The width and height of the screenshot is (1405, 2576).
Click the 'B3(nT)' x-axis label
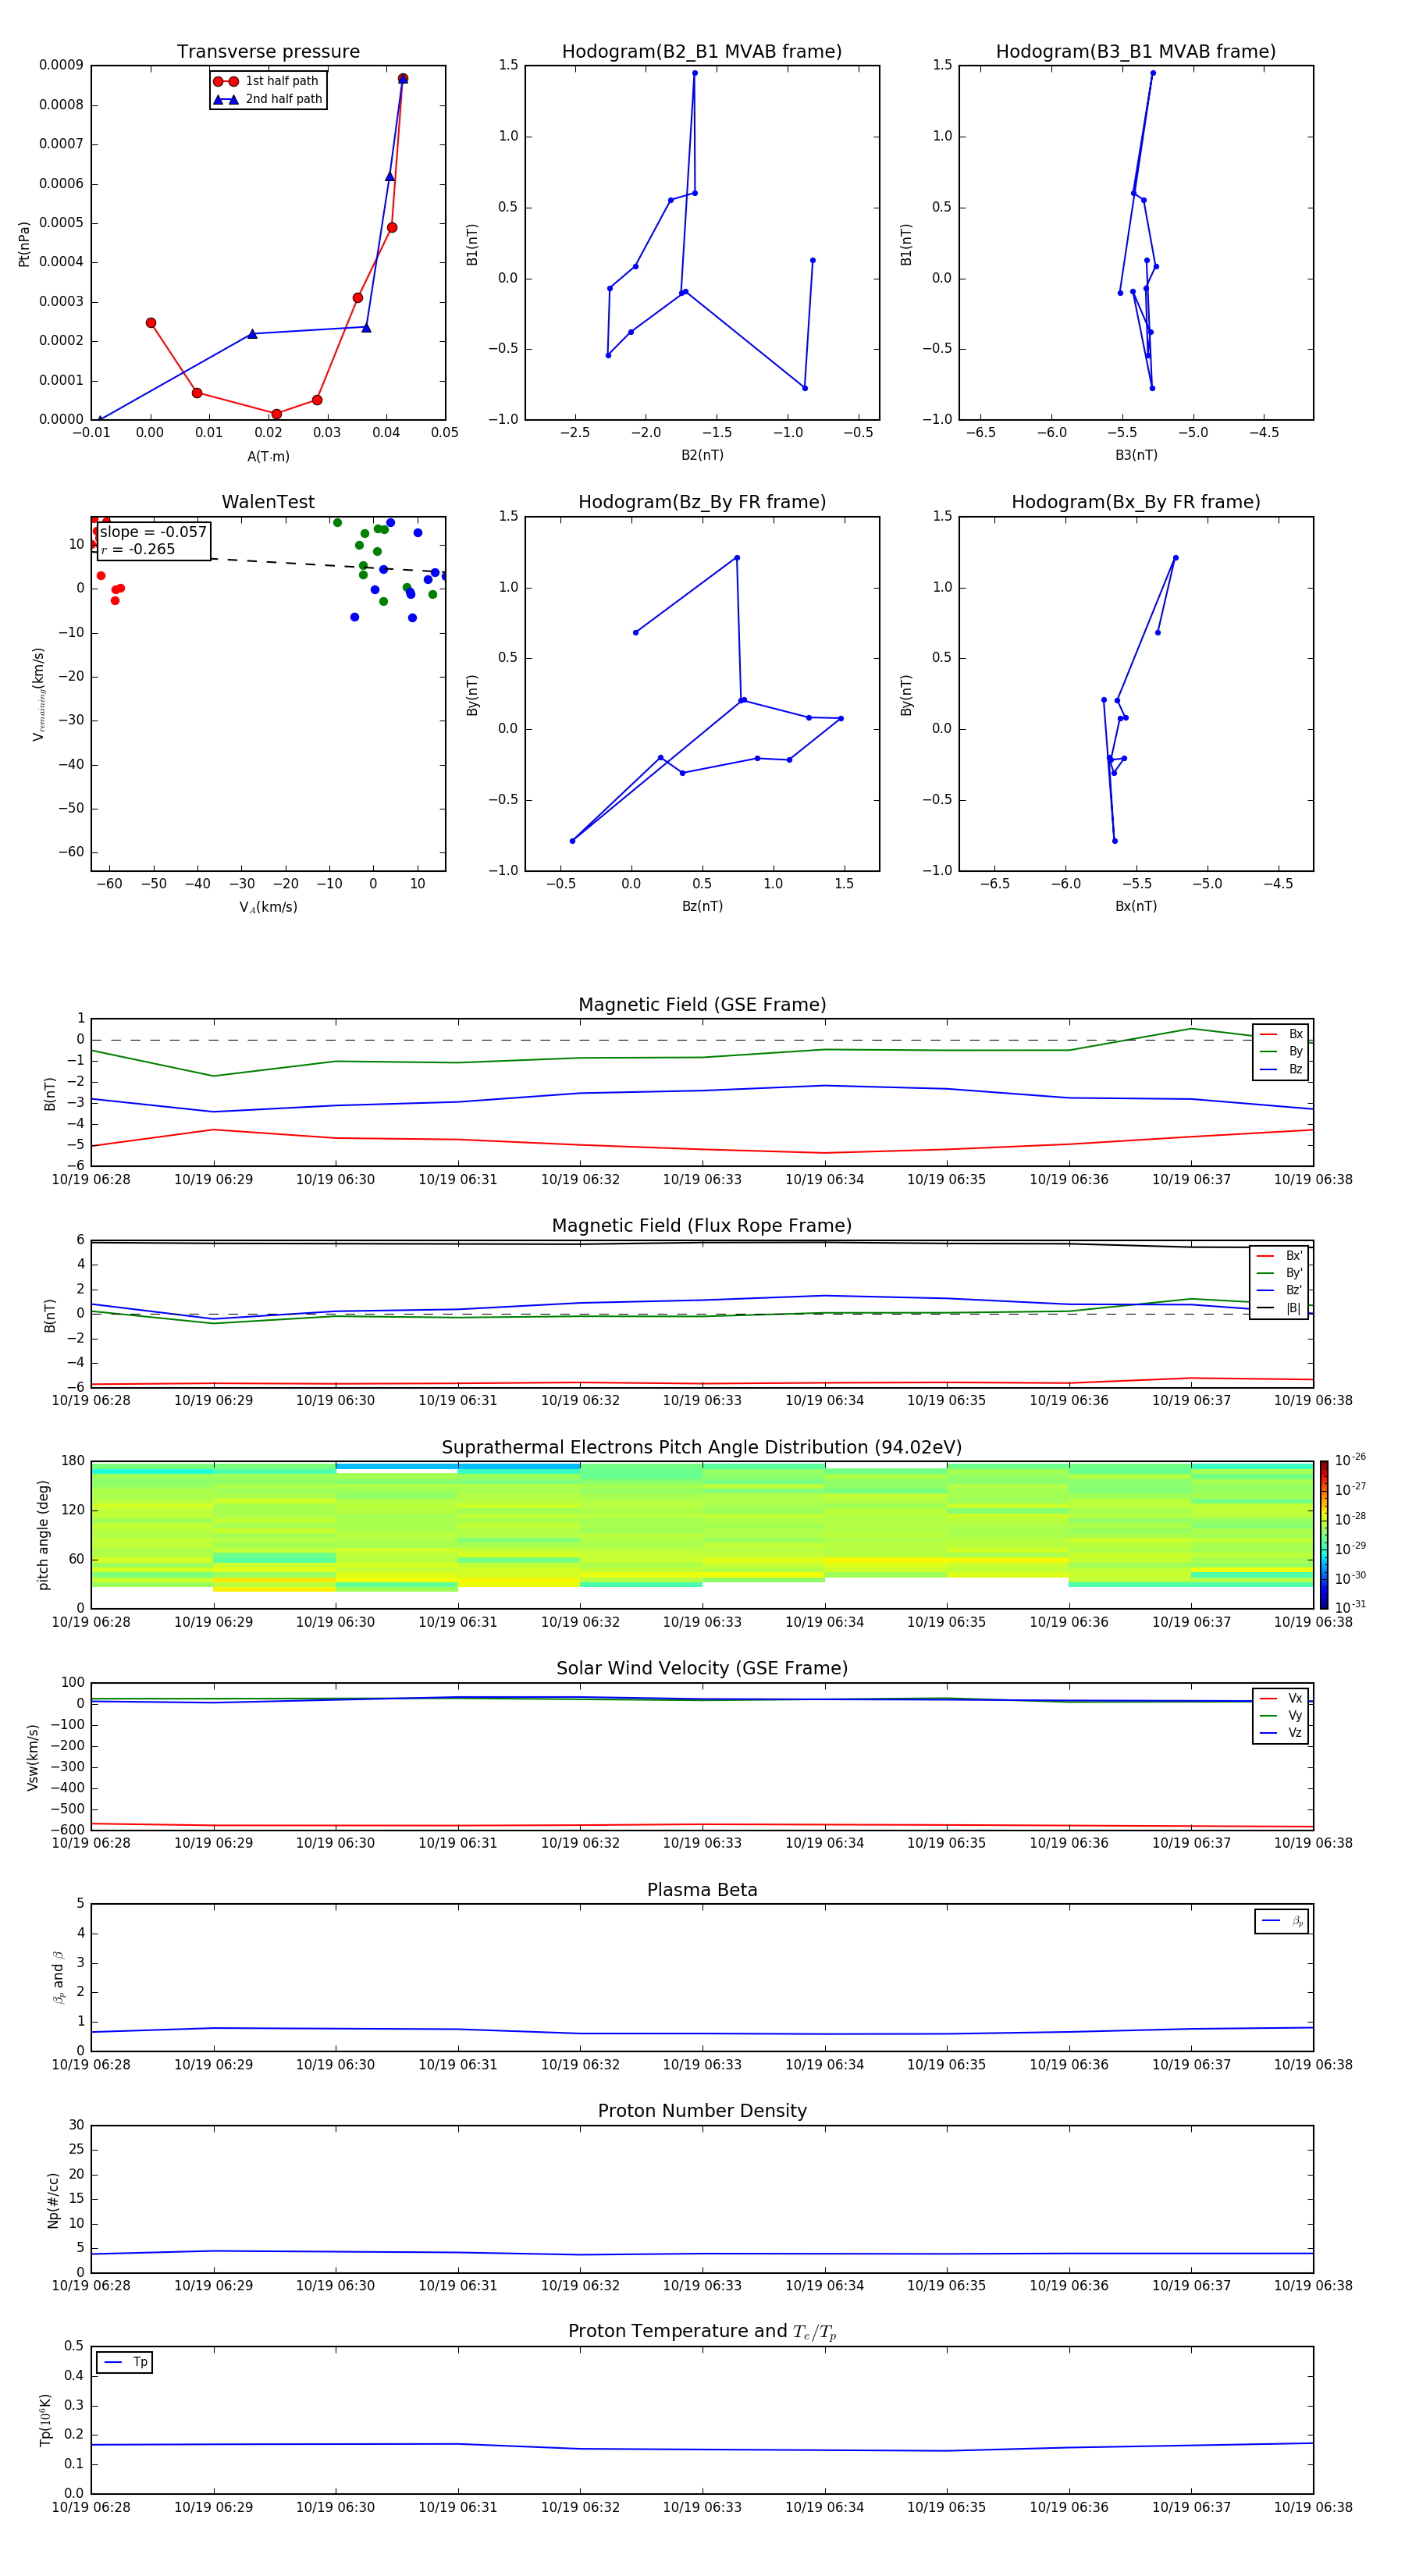pyautogui.click(x=1136, y=455)
